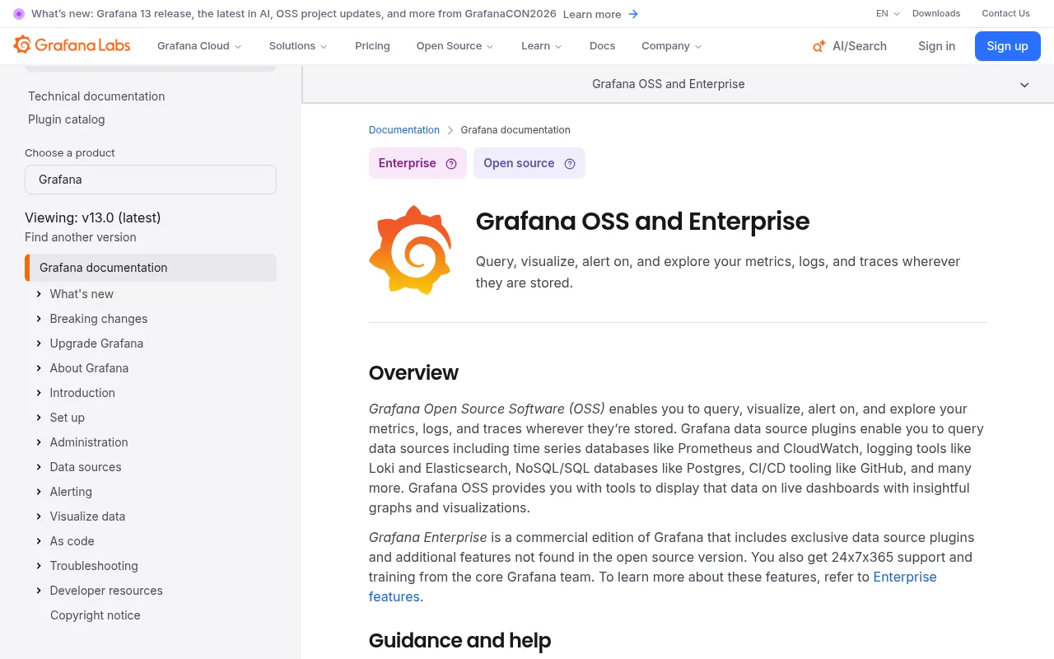The width and height of the screenshot is (1054, 659).
Task: Open the Learn menu
Action: [x=542, y=46]
